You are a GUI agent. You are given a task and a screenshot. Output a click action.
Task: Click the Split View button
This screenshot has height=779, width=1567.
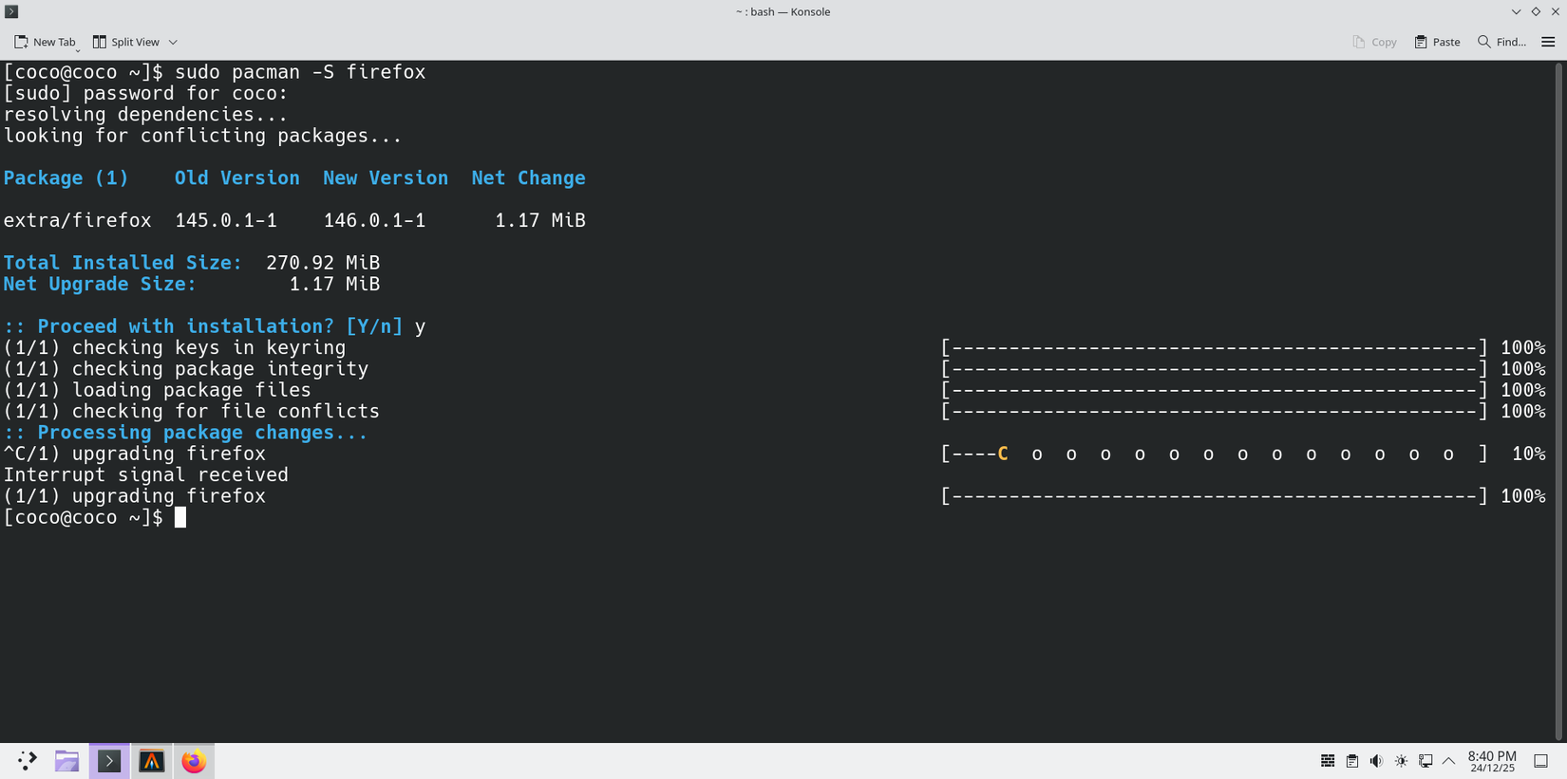click(x=126, y=42)
